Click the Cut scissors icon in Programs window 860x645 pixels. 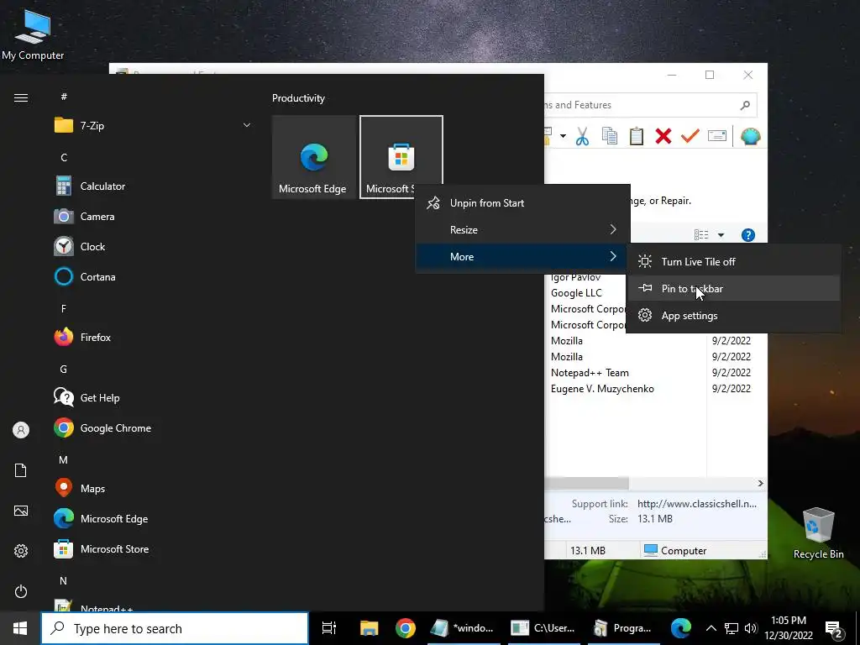point(582,136)
